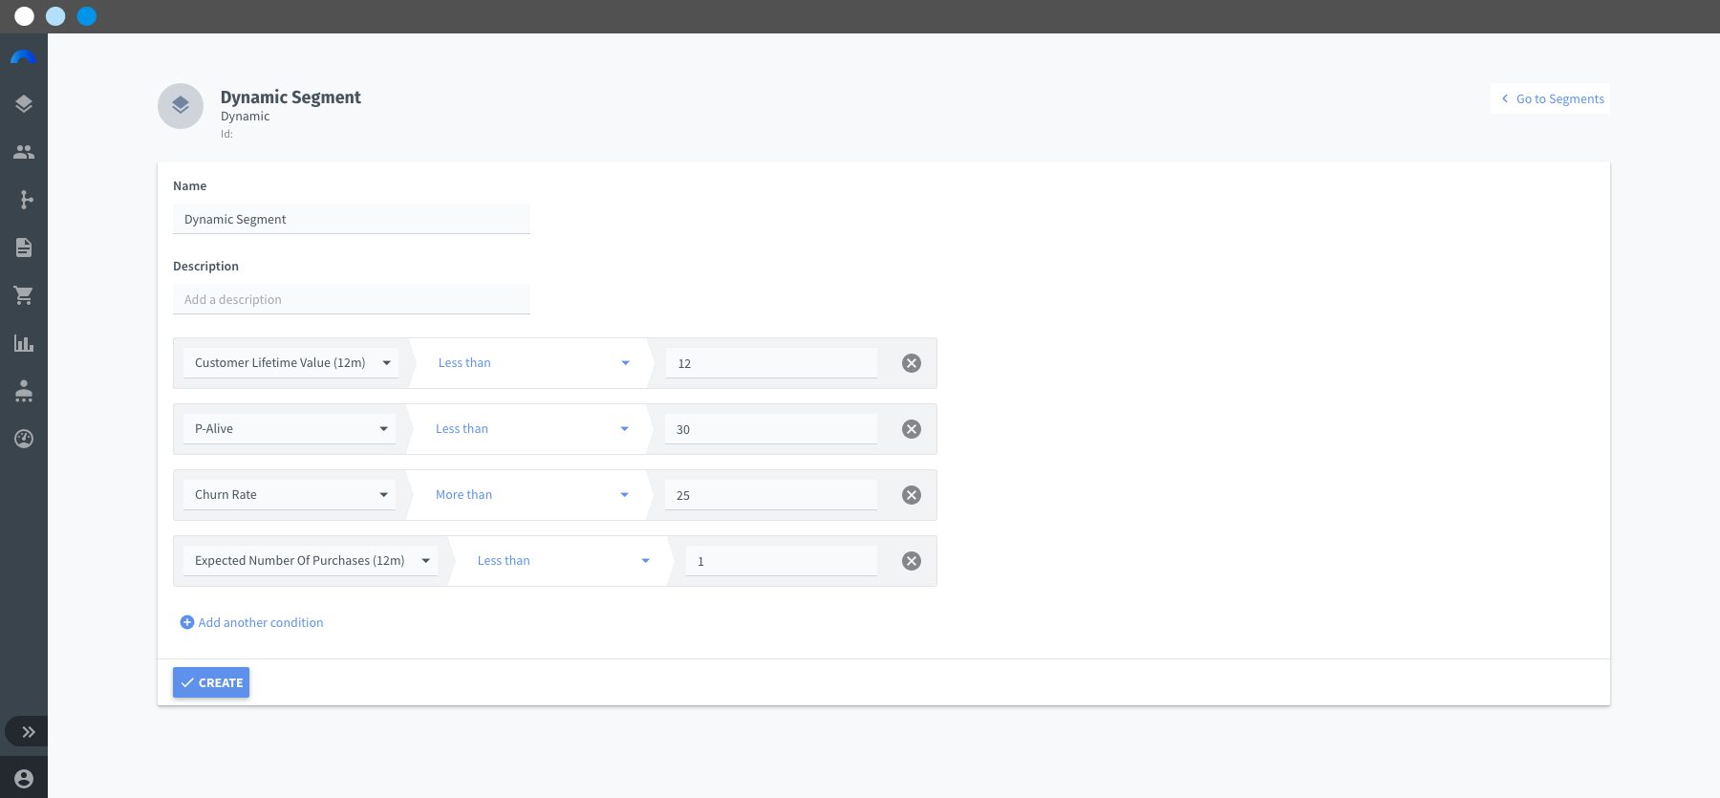Click the white window control dot

[x=25, y=16]
